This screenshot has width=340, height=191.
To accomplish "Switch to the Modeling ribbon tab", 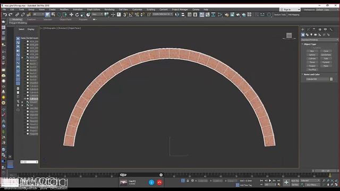I will point(17,20).
